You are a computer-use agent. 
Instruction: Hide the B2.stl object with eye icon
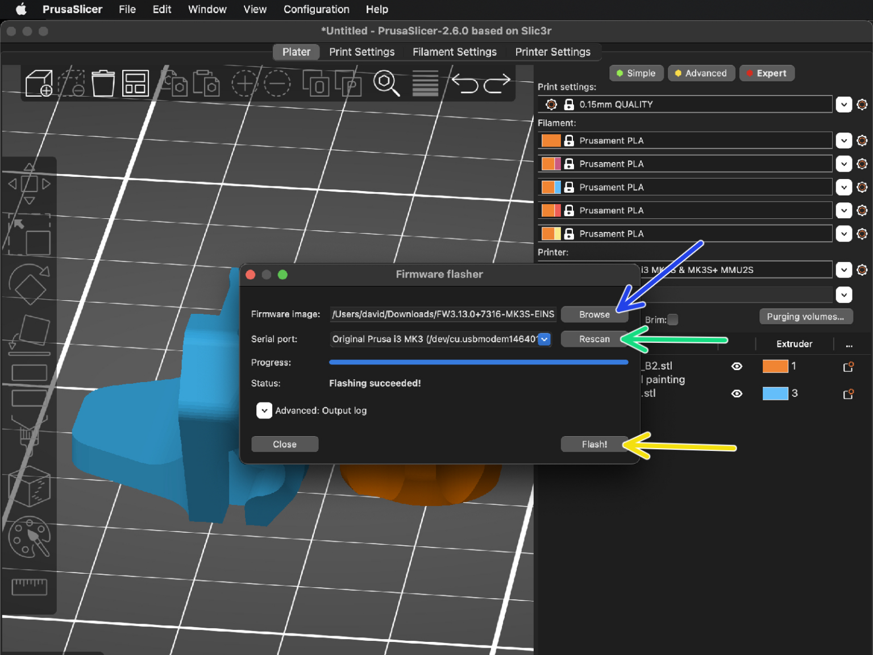tap(737, 366)
